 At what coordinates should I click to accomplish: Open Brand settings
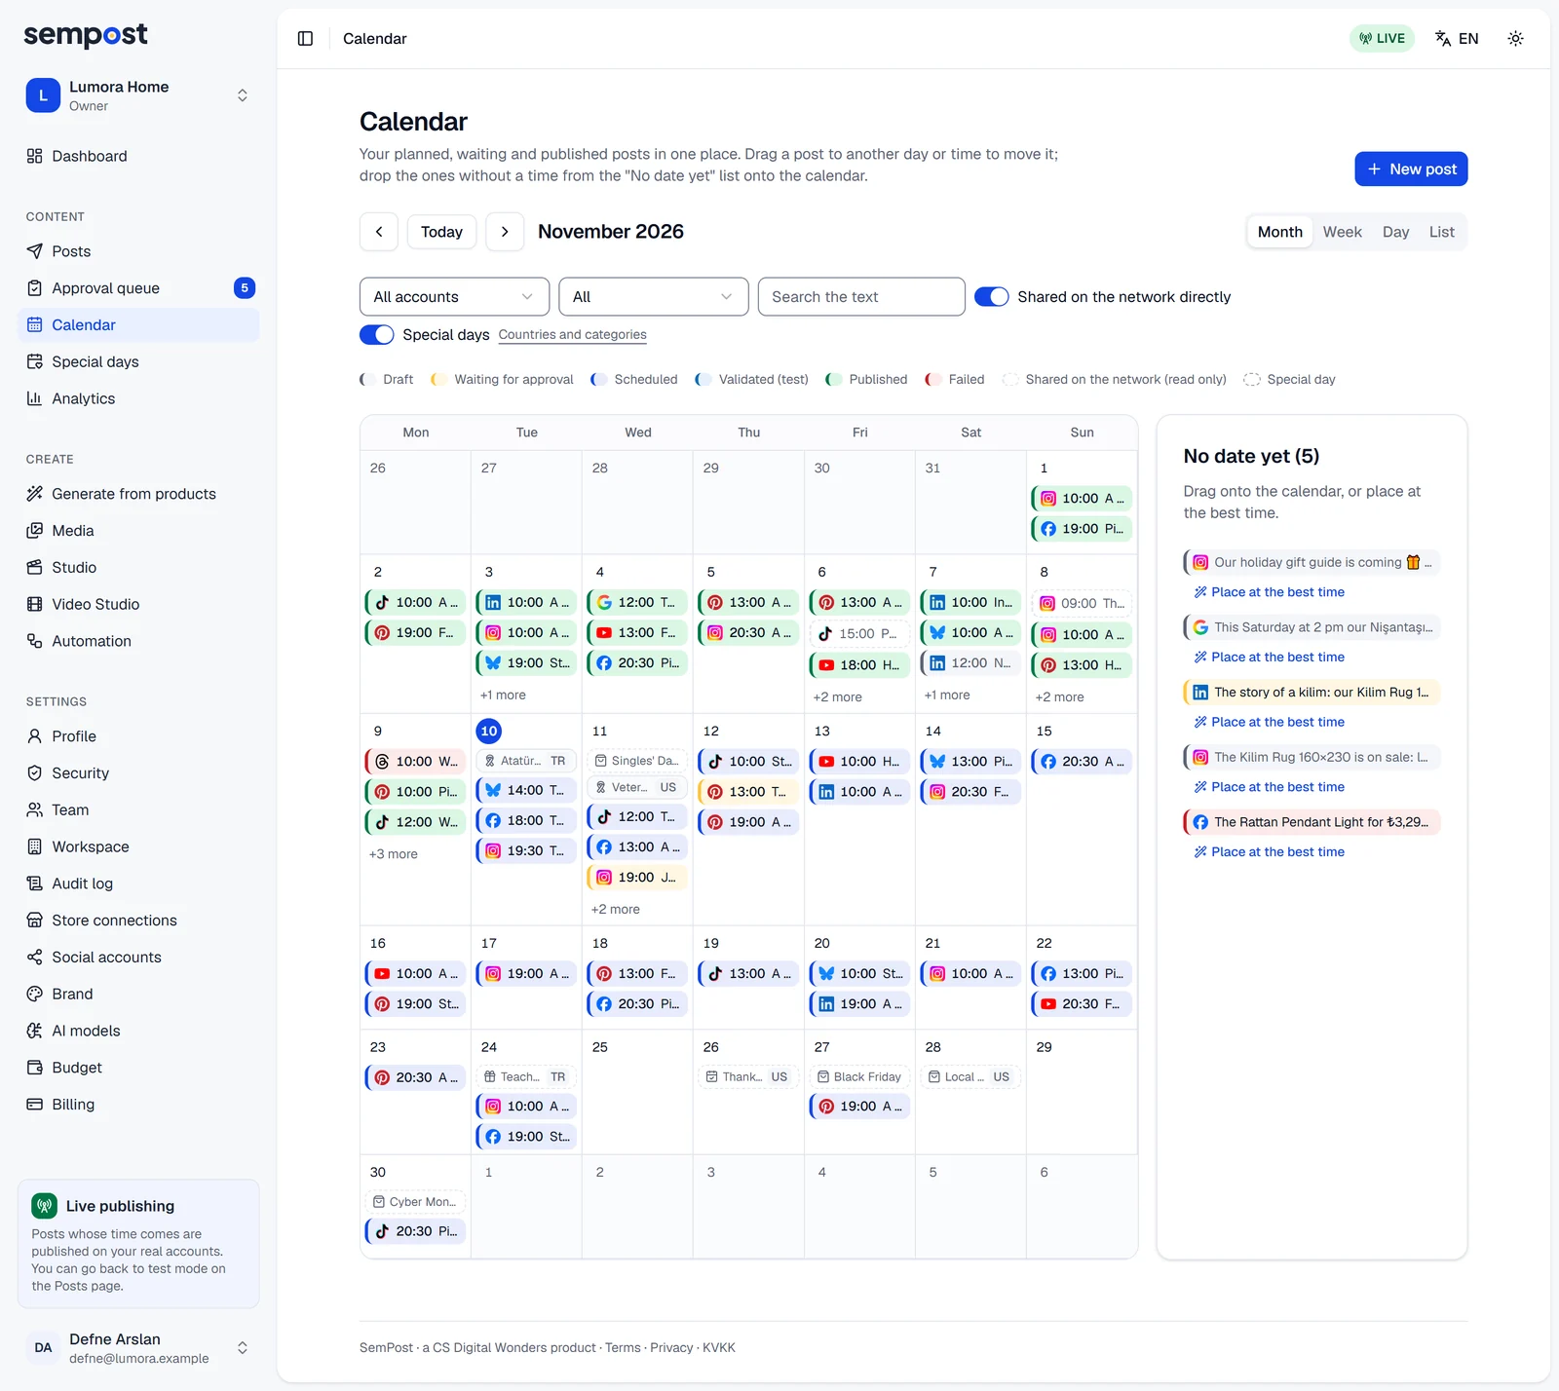[138, 994]
